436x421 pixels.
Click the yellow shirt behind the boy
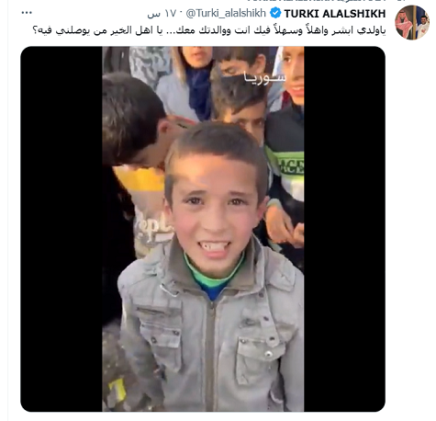[x=140, y=179]
